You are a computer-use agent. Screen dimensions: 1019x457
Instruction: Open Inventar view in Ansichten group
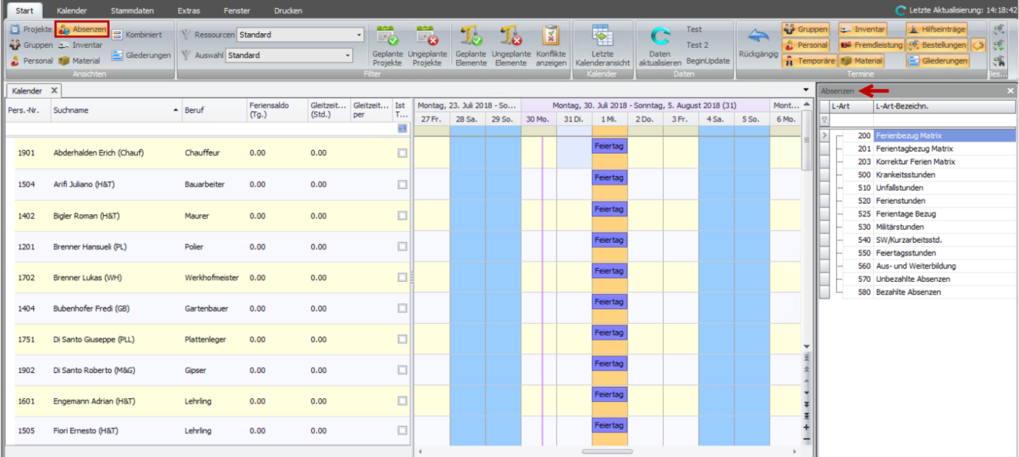[80, 45]
